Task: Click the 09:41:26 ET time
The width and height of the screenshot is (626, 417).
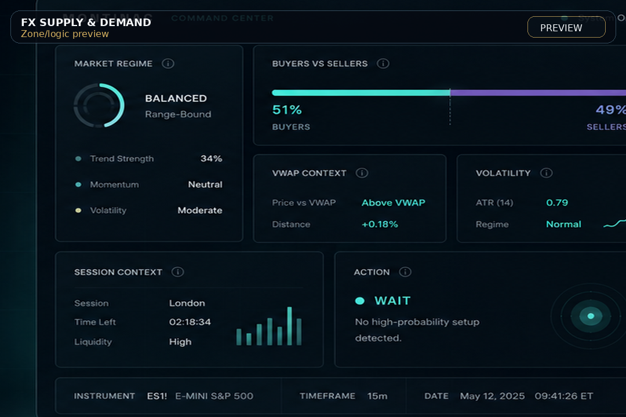Action: coord(564,396)
